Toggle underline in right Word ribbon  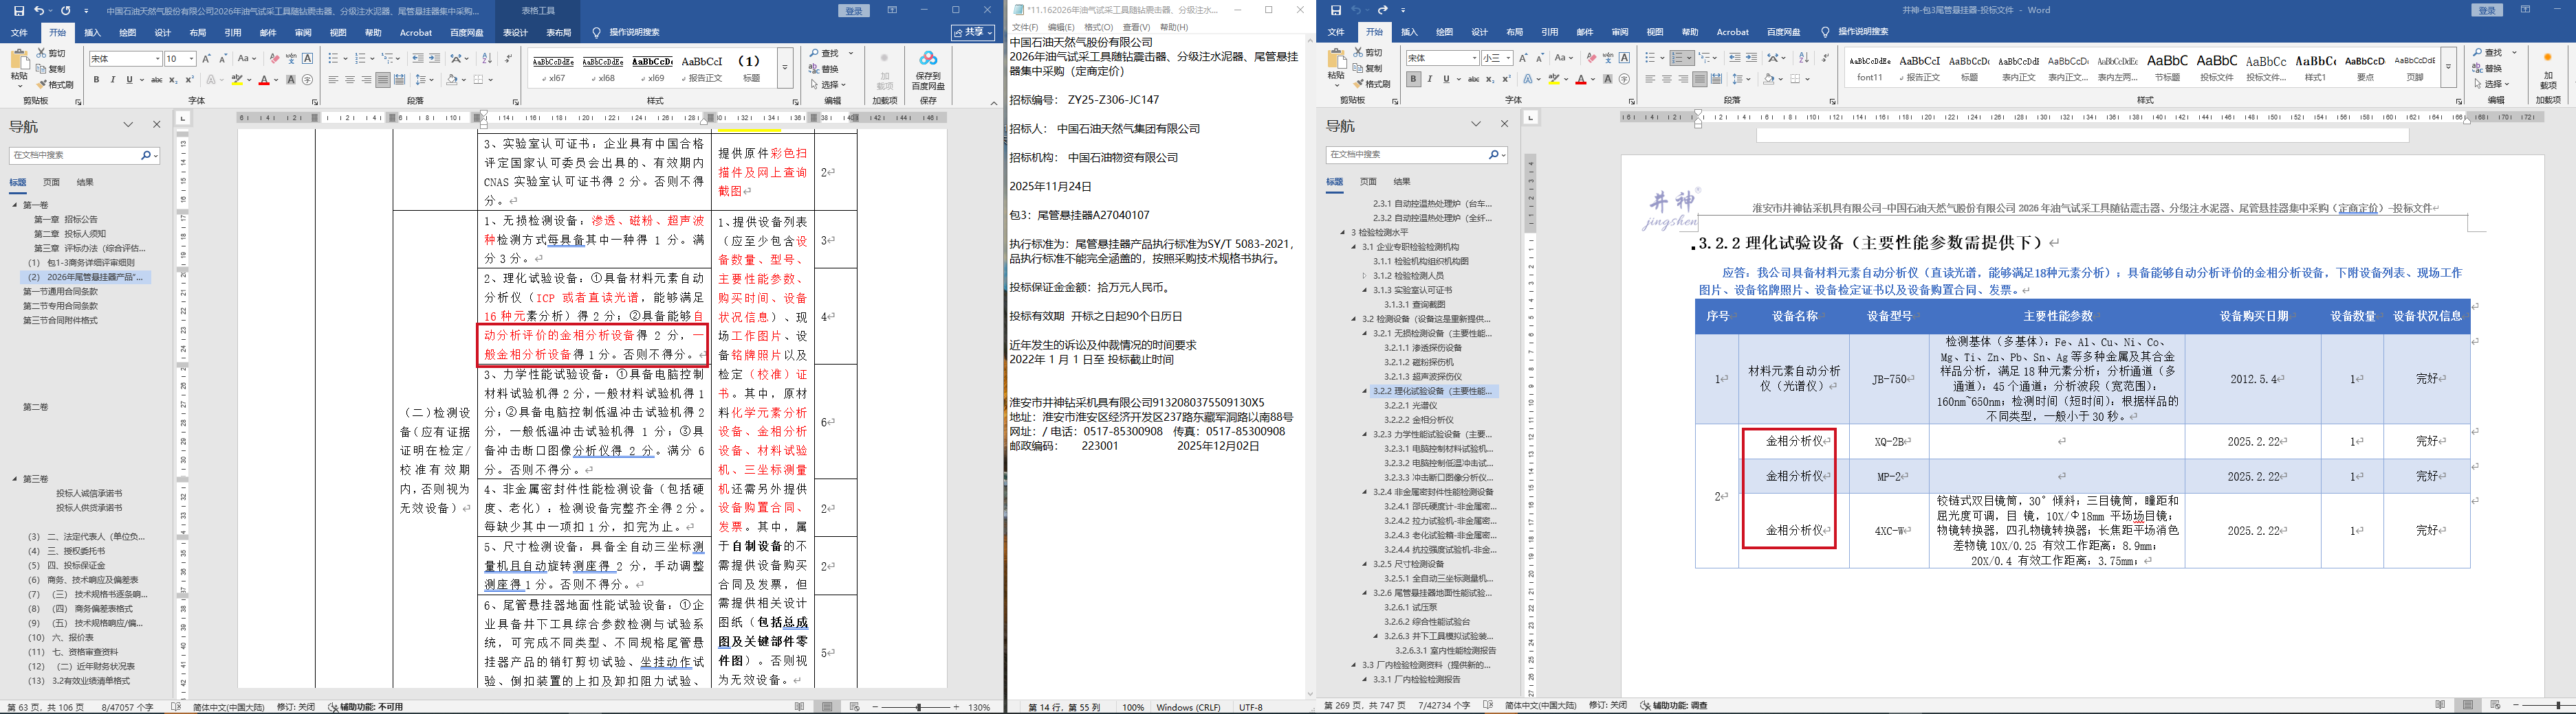1446,79
